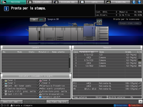The image size is (143, 107).
Task: Open the MACCHINA tab
Action: pyautogui.click(x=13, y=2)
